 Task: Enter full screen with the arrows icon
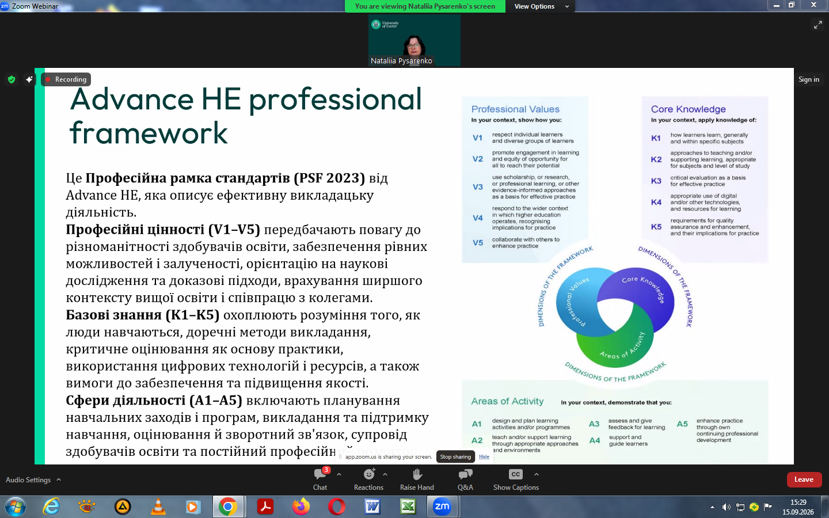tap(817, 25)
